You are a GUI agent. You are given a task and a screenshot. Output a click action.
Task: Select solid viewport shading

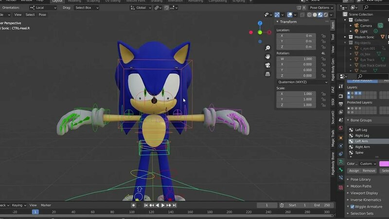point(315,15)
